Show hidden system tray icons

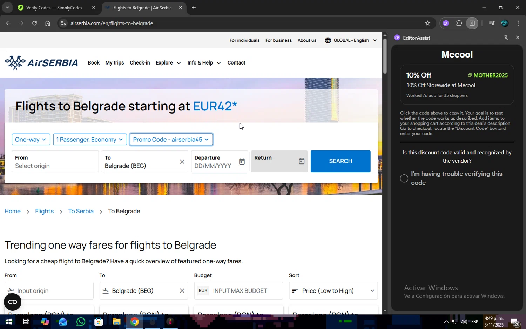point(446,322)
